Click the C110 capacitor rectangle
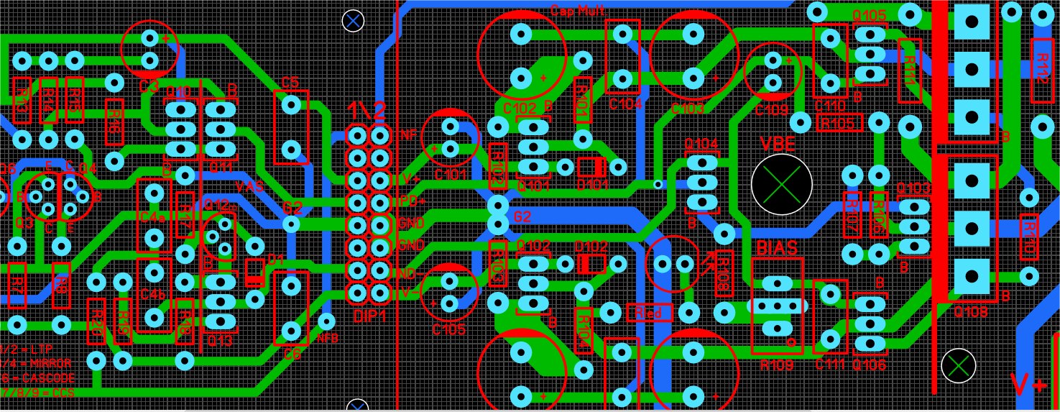 coord(830,60)
